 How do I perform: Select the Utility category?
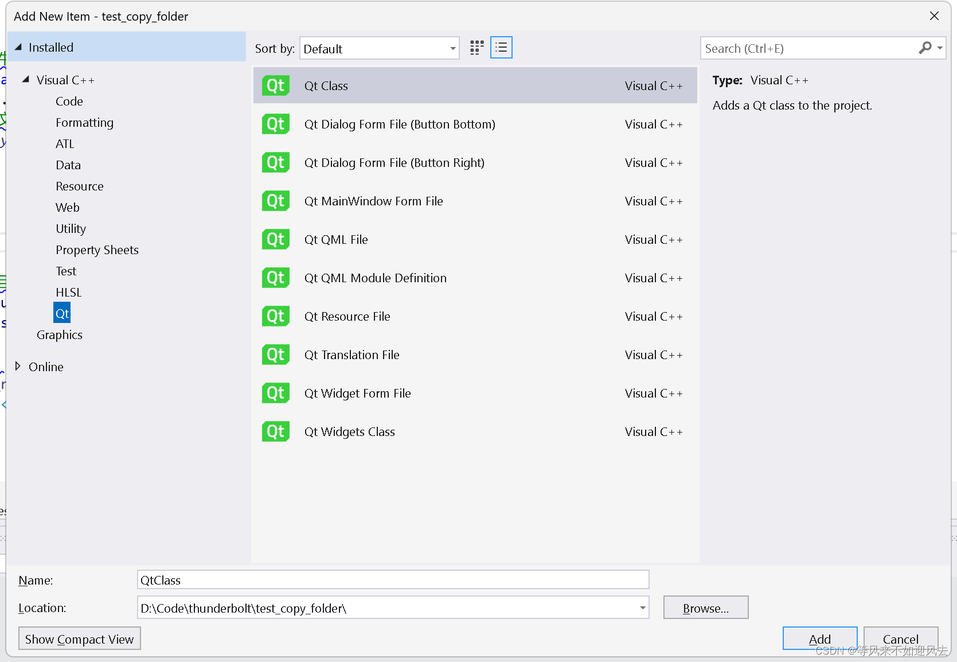pyautogui.click(x=71, y=228)
